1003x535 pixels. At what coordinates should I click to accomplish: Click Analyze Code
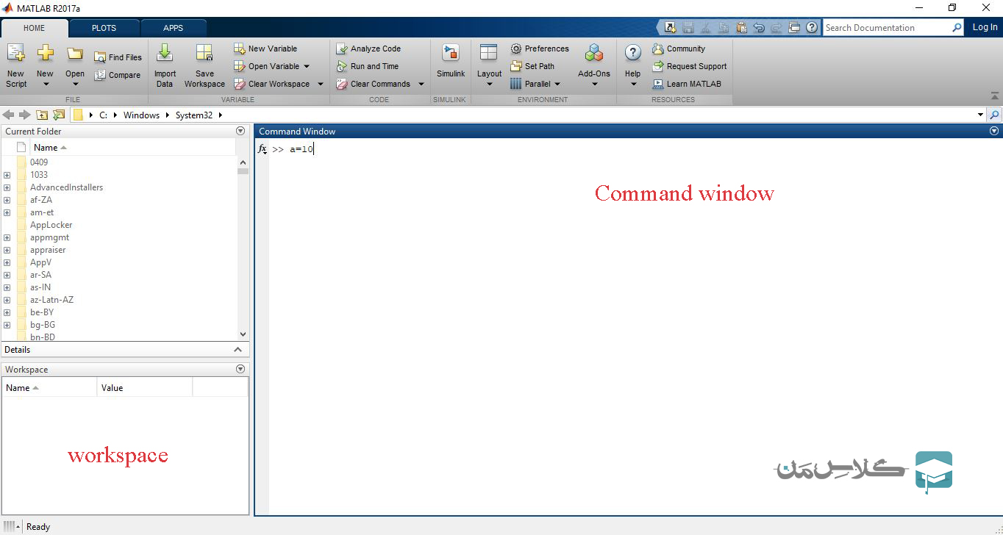click(368, 49)
